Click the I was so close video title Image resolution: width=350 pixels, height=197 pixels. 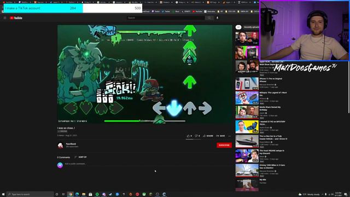[66, 128]
